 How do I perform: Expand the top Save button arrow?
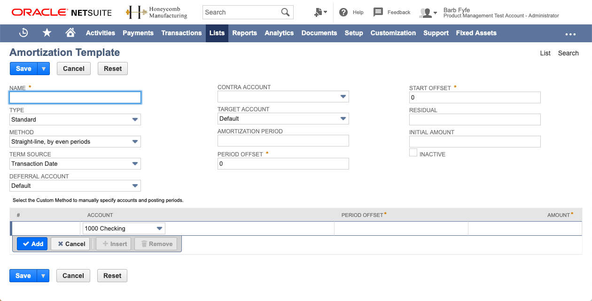tap(43, 69)
